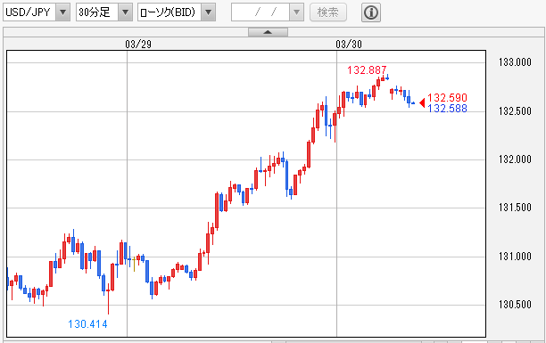Click the 30分足 selector text
Viewport: 546px width, 343px height.
click(x=94, y=12)
